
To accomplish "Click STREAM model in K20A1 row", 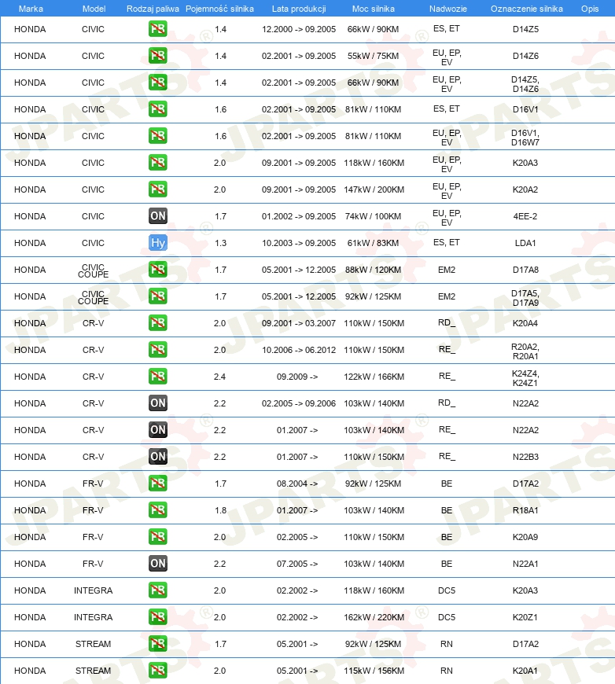I will tap(93, 671).
